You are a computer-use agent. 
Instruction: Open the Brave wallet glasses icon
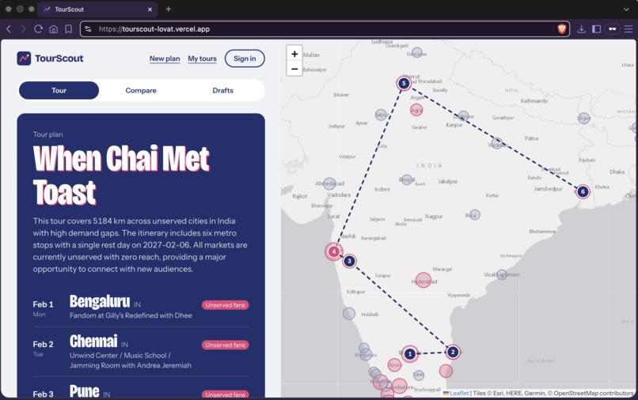[x=613, y=29]
